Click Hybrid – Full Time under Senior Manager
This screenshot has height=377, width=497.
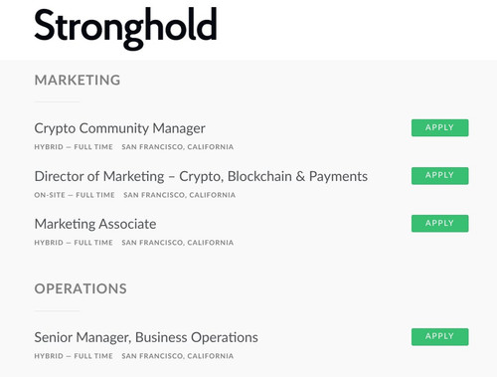pos(74,356)
